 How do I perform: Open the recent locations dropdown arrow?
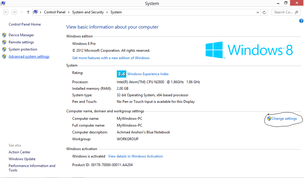[x=21, y=12]
